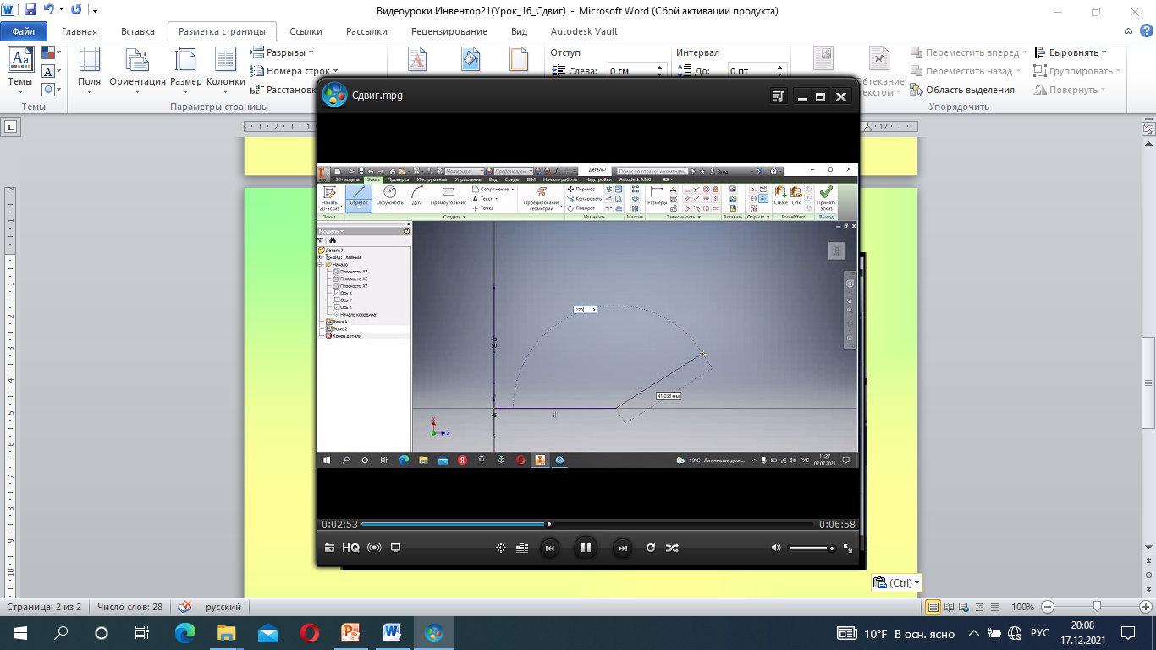Save the Word document

[x=30, y=10]
